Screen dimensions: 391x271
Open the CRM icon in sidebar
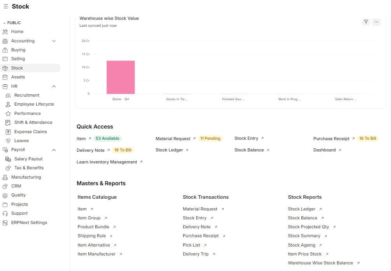pyautogui.click(x=5, y=186)
